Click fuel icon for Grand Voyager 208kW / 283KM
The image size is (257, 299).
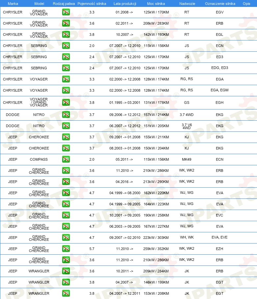click(66, 23)
